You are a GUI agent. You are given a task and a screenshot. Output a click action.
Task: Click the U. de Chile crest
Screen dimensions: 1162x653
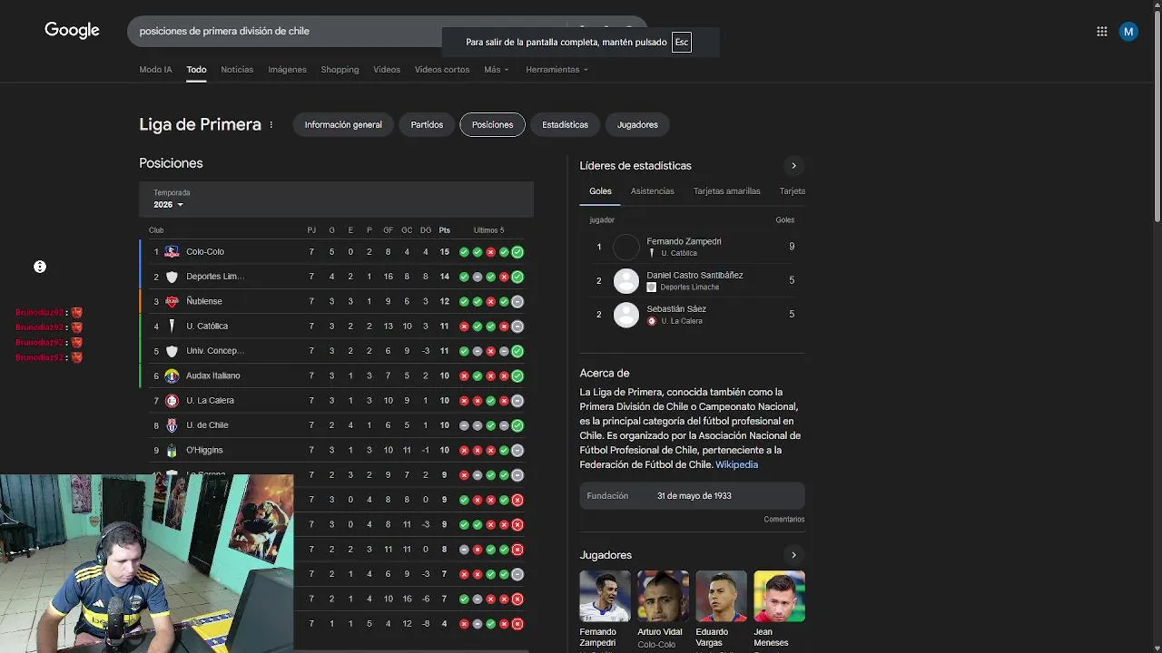(172, 425)
